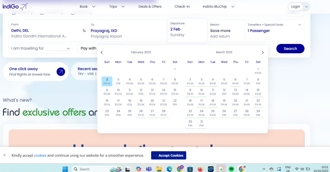
Task: Show hidden system tray icons
Action: click(x=264, y=169)
